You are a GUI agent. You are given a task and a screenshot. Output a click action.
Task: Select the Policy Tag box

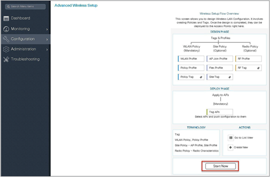191,77
